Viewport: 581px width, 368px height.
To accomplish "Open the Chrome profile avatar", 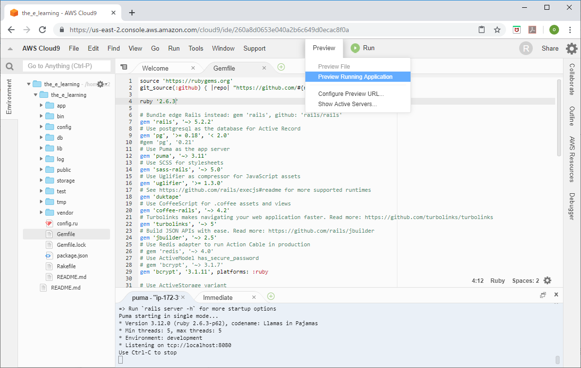I will tap(554, 30).
